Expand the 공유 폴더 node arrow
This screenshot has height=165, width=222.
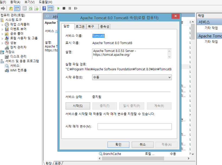tap(2, 34)
